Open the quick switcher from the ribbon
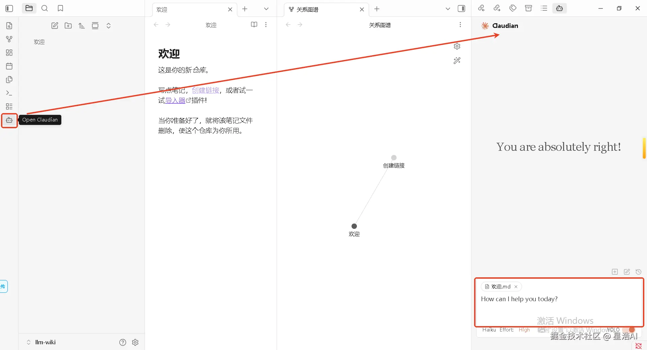The height and width of the screenshot is (350, 647). click(x=9, y=26)
